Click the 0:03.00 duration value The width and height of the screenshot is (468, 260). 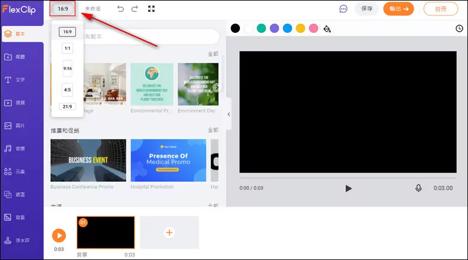443,188
